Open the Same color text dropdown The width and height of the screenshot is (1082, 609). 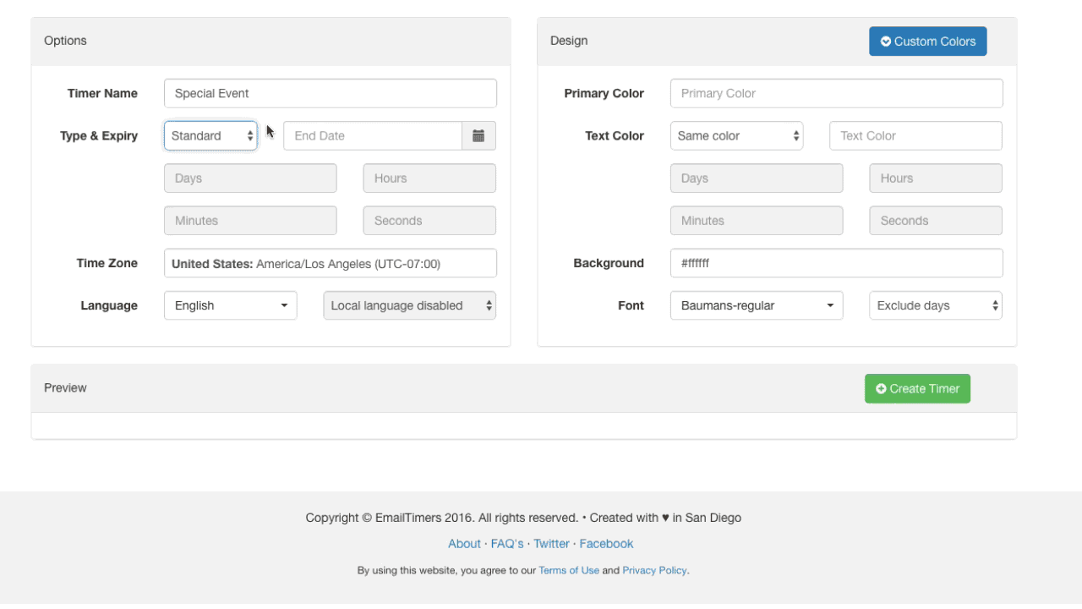736,135
